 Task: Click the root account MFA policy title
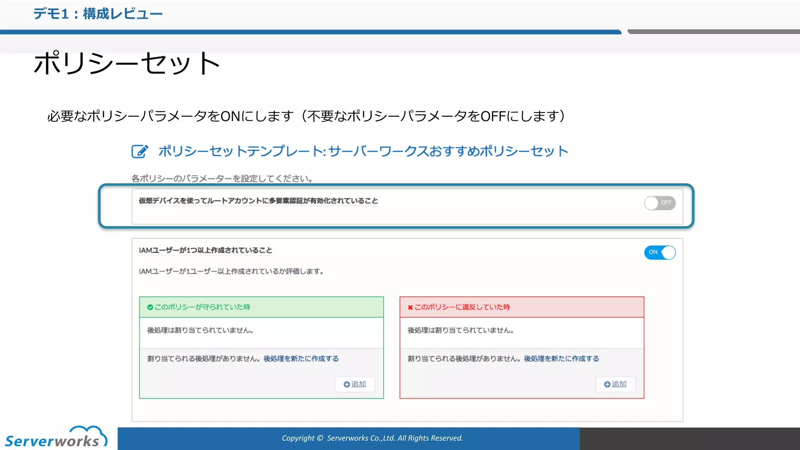click(259, 201)
